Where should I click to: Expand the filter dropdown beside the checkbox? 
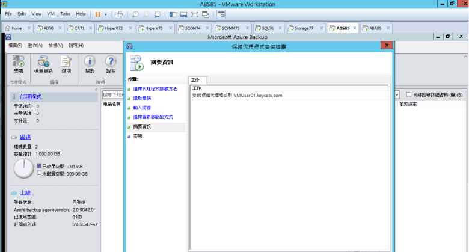point(397,94)
